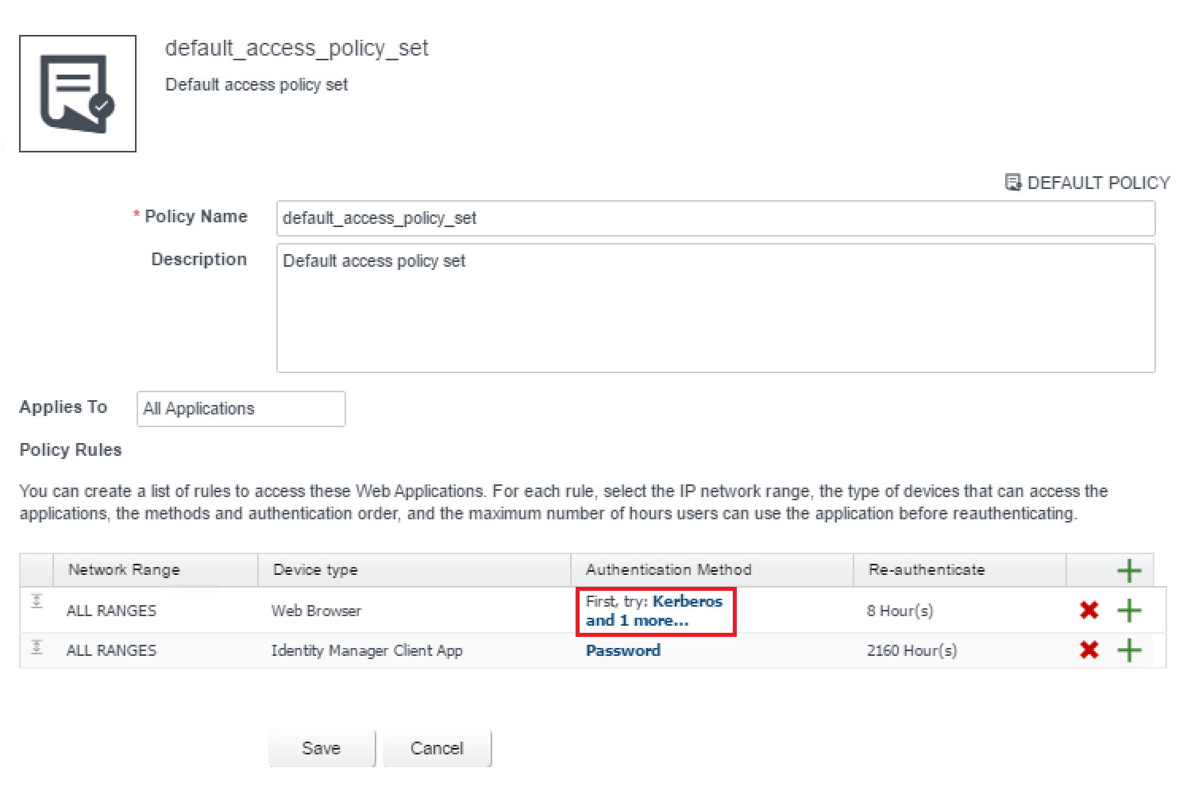1183x802 pixels.
Task: Click inside the Policy Name field
Action: (715, 218)
